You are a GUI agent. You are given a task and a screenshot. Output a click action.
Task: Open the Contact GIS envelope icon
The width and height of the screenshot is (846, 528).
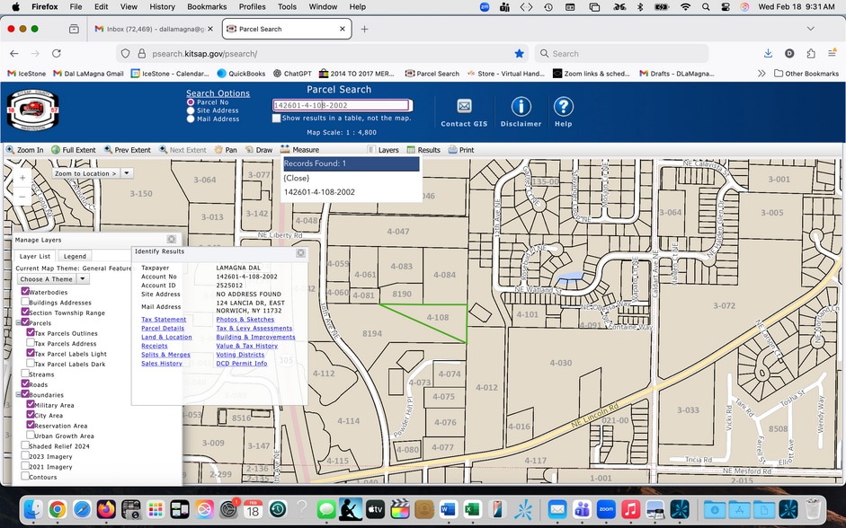coord(464,107)
